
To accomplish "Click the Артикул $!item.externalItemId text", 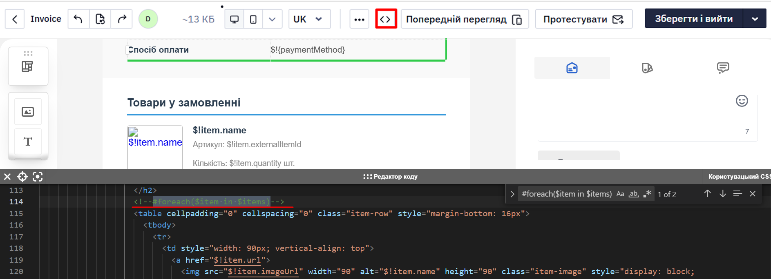I will 247,144.
